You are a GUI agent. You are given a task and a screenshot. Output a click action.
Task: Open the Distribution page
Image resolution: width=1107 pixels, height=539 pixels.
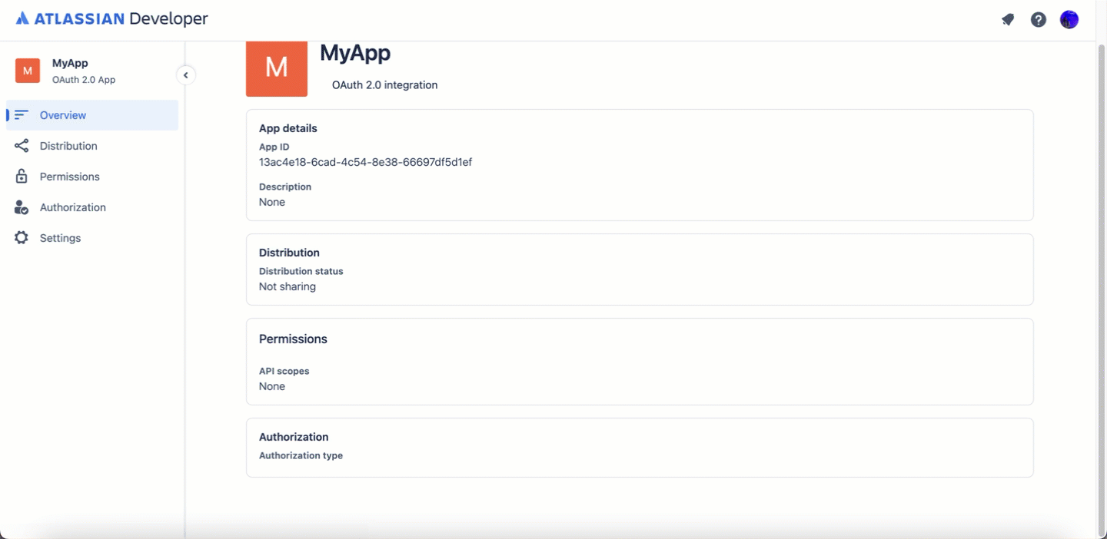[92, 146]
